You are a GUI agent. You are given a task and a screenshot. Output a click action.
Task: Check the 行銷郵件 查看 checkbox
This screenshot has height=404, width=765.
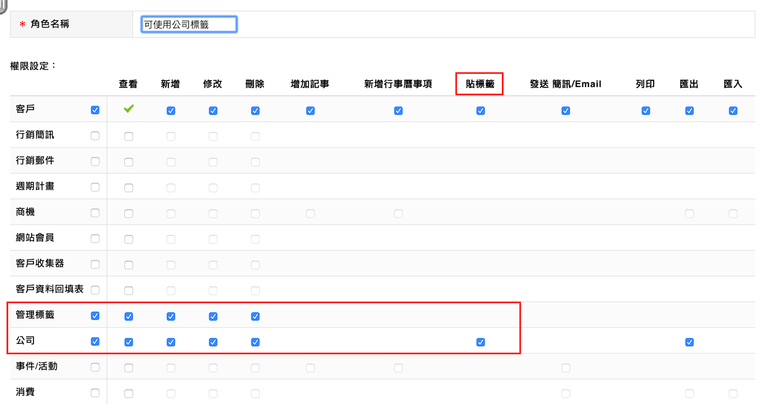pyautogui.click(x=129, y=162)
